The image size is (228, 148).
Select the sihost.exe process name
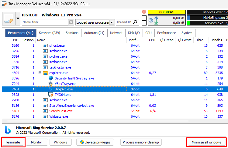coord(57,45)
